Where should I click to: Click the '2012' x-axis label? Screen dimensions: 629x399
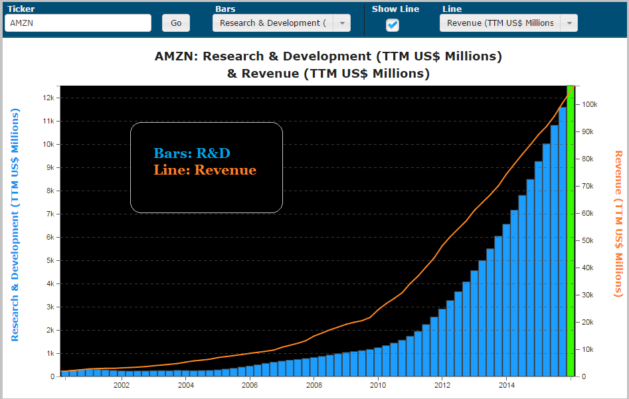coord(442,385)
